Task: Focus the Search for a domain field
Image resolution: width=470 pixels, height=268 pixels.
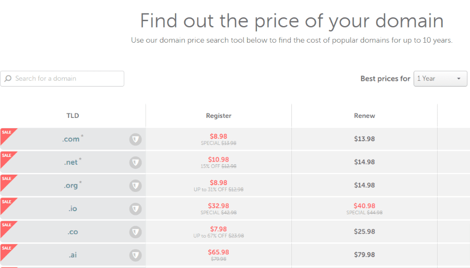Action: (x=62, y=79)
